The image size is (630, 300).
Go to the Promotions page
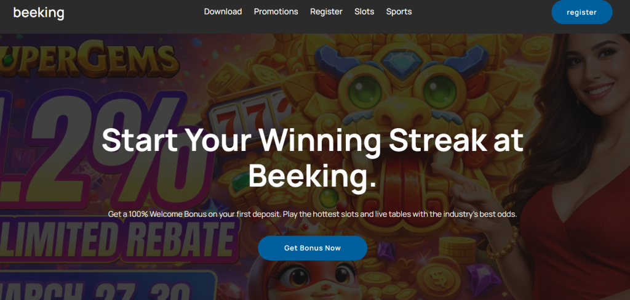(276, 12)
